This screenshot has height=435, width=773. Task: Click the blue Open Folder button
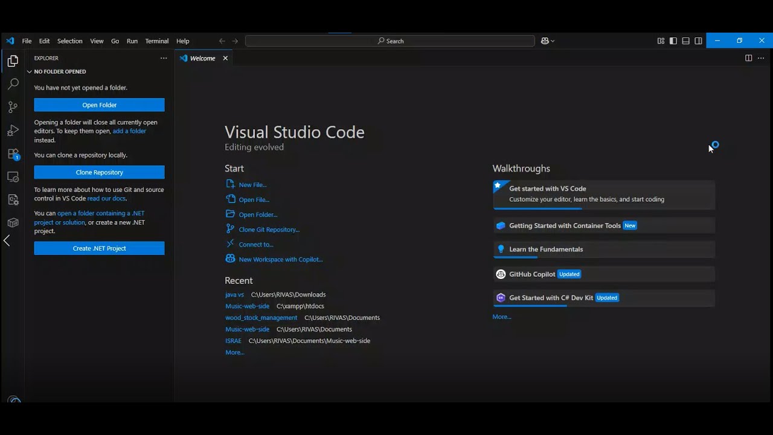coord(99,105)
